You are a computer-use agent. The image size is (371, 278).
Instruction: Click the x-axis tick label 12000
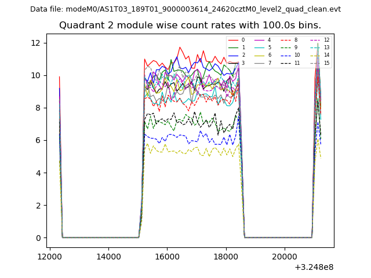click(50, 256)
